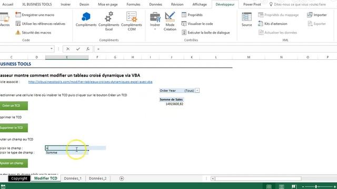
Task: Click Visualiser le code
Action: 197,24
